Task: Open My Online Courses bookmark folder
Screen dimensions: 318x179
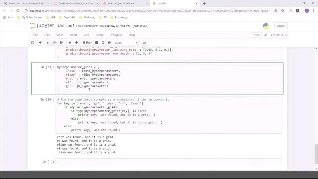Action: tap(30, 17)
